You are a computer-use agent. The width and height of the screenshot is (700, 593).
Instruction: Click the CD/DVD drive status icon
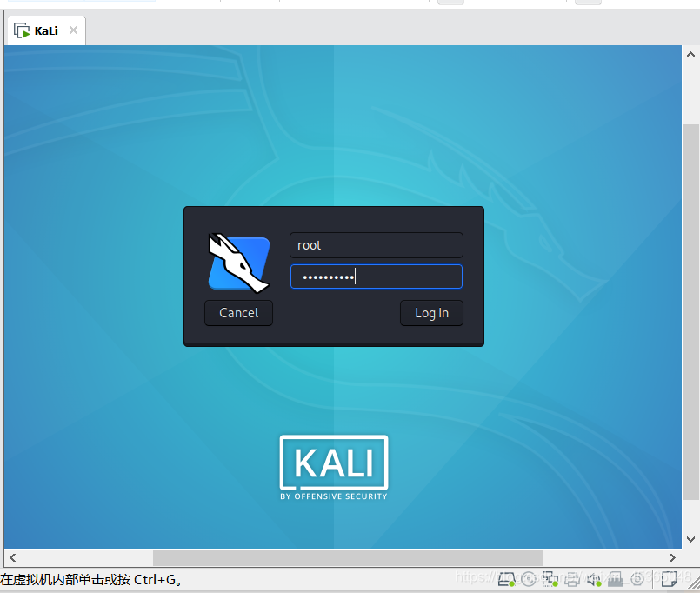coord(529,579)
